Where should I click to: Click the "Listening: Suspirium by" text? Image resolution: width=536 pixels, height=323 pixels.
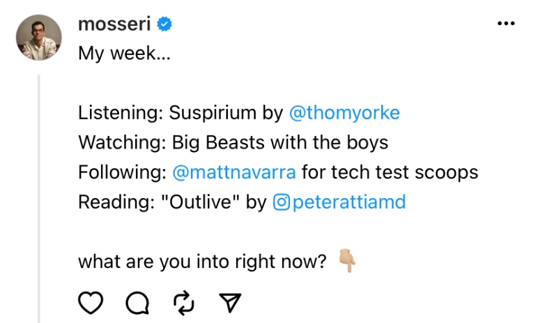(180, 112)
